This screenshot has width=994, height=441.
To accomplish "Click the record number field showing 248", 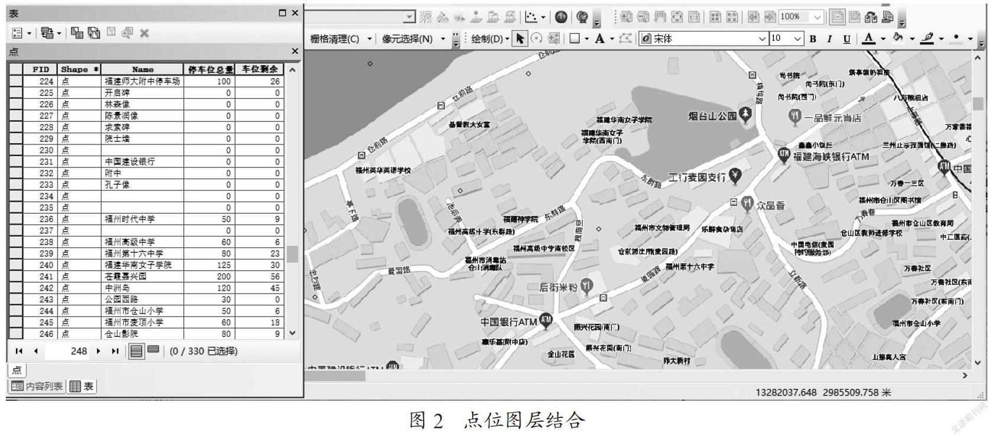I will 67,351.
